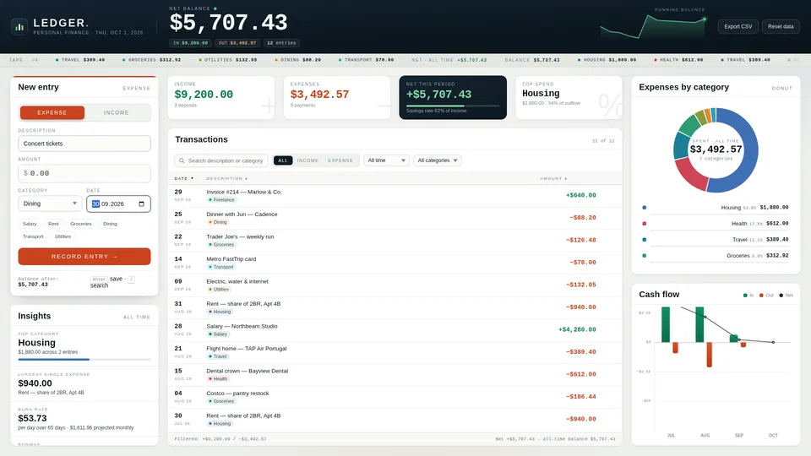
Task: Click the Export CSV button
Action: point(738,26)
